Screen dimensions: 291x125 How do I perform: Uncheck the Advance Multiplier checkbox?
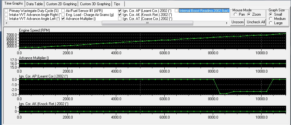pos(63,19)
